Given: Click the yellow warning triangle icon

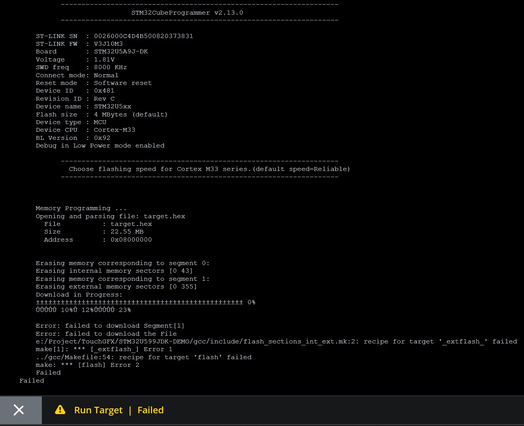Looking at the screenshot, I should 60,410.
